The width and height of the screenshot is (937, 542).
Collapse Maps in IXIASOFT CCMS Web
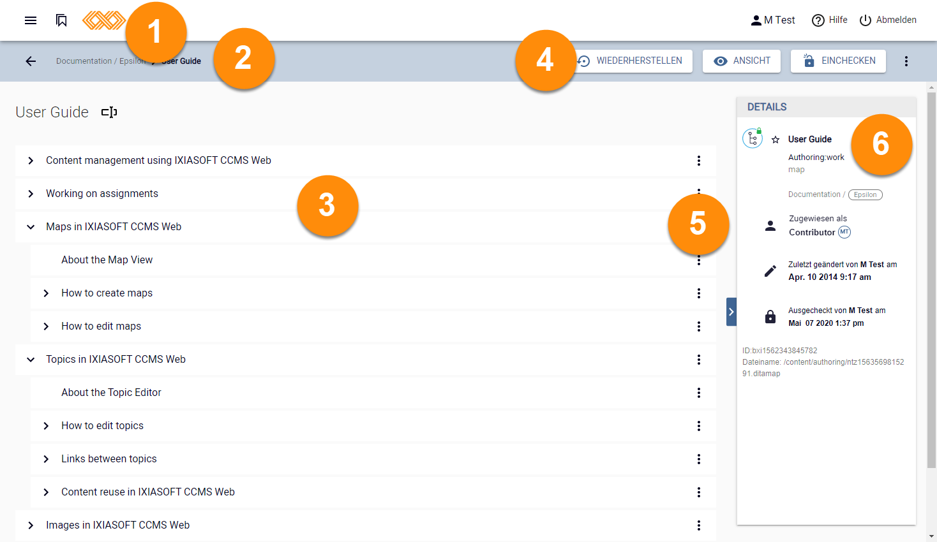(31, 227)
